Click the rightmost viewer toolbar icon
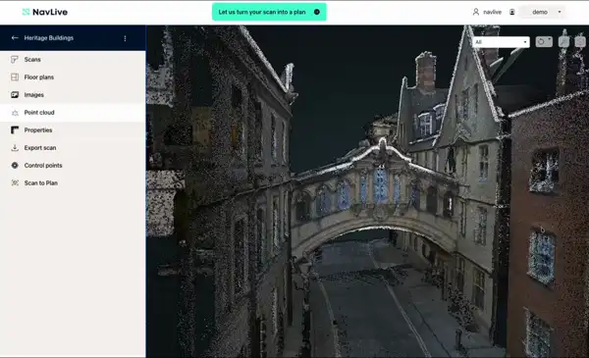 [x=580, y=41]
